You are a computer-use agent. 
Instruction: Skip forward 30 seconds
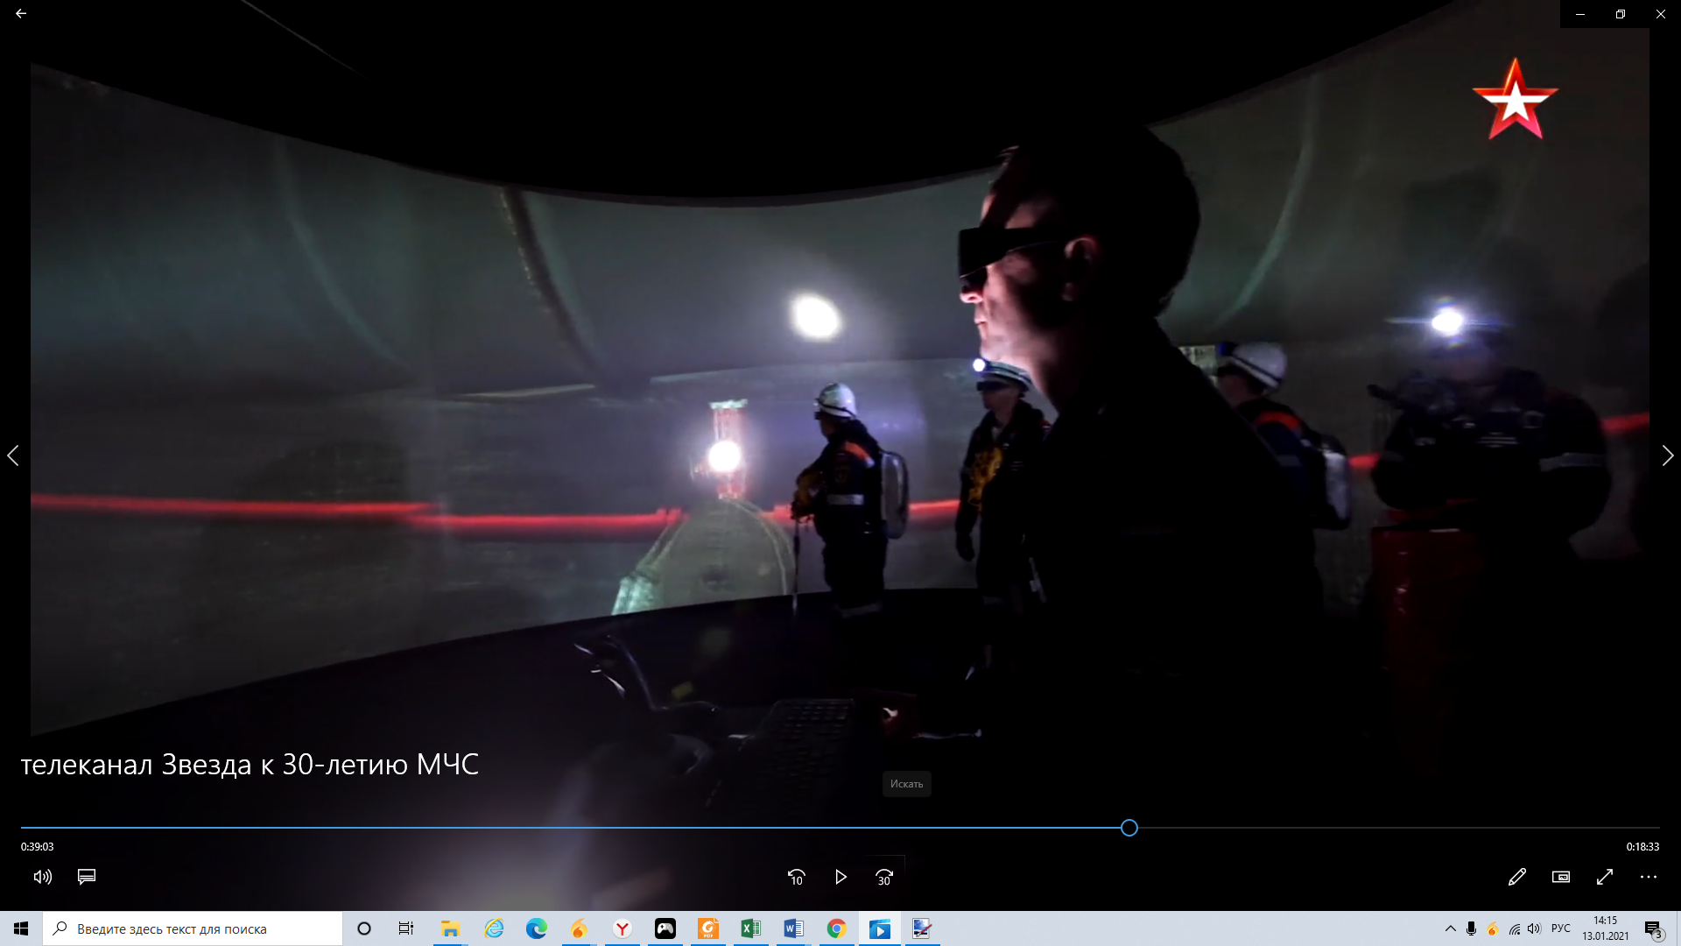[884, 877]
